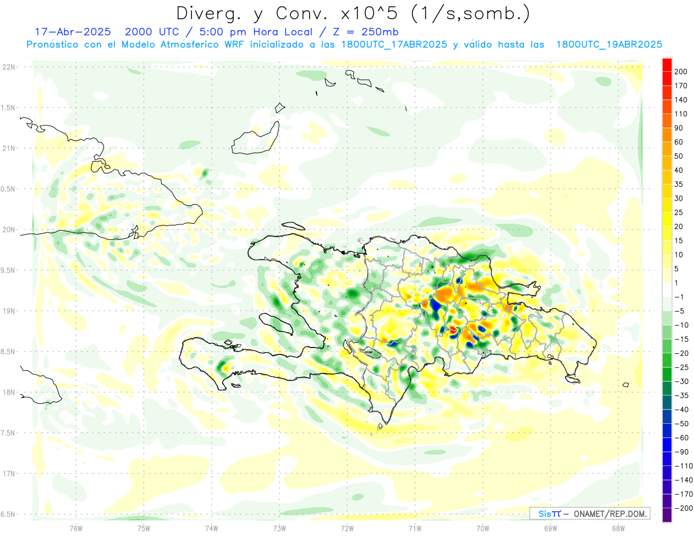This screenshot has width=694, height=536.
Task: Click the '6.5N' latitude label
Action: [x=9, y=514]
